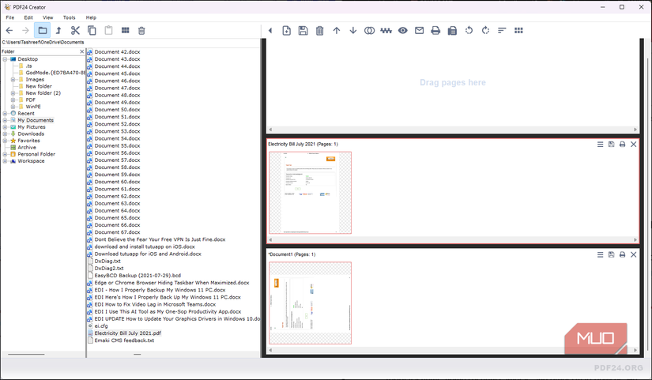Click the Preview eye icon
The width and height of the screenshot is (652, 380).
coord(402,30)
